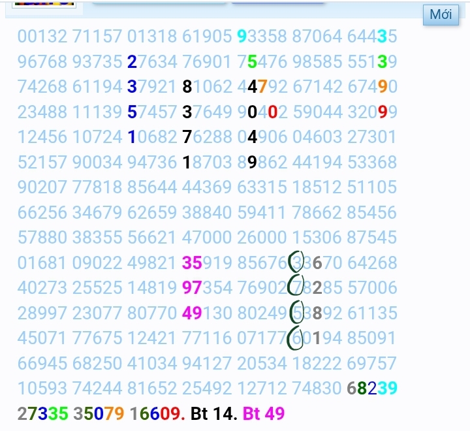Click the number 12456
470x431 pixels.
click(42, 137)
